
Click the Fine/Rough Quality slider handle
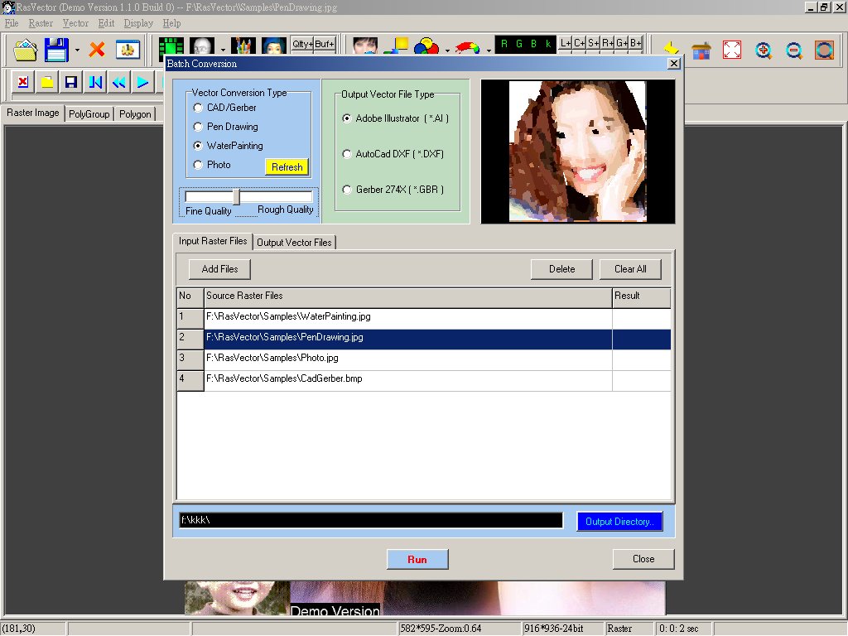(x=236, y=196)
